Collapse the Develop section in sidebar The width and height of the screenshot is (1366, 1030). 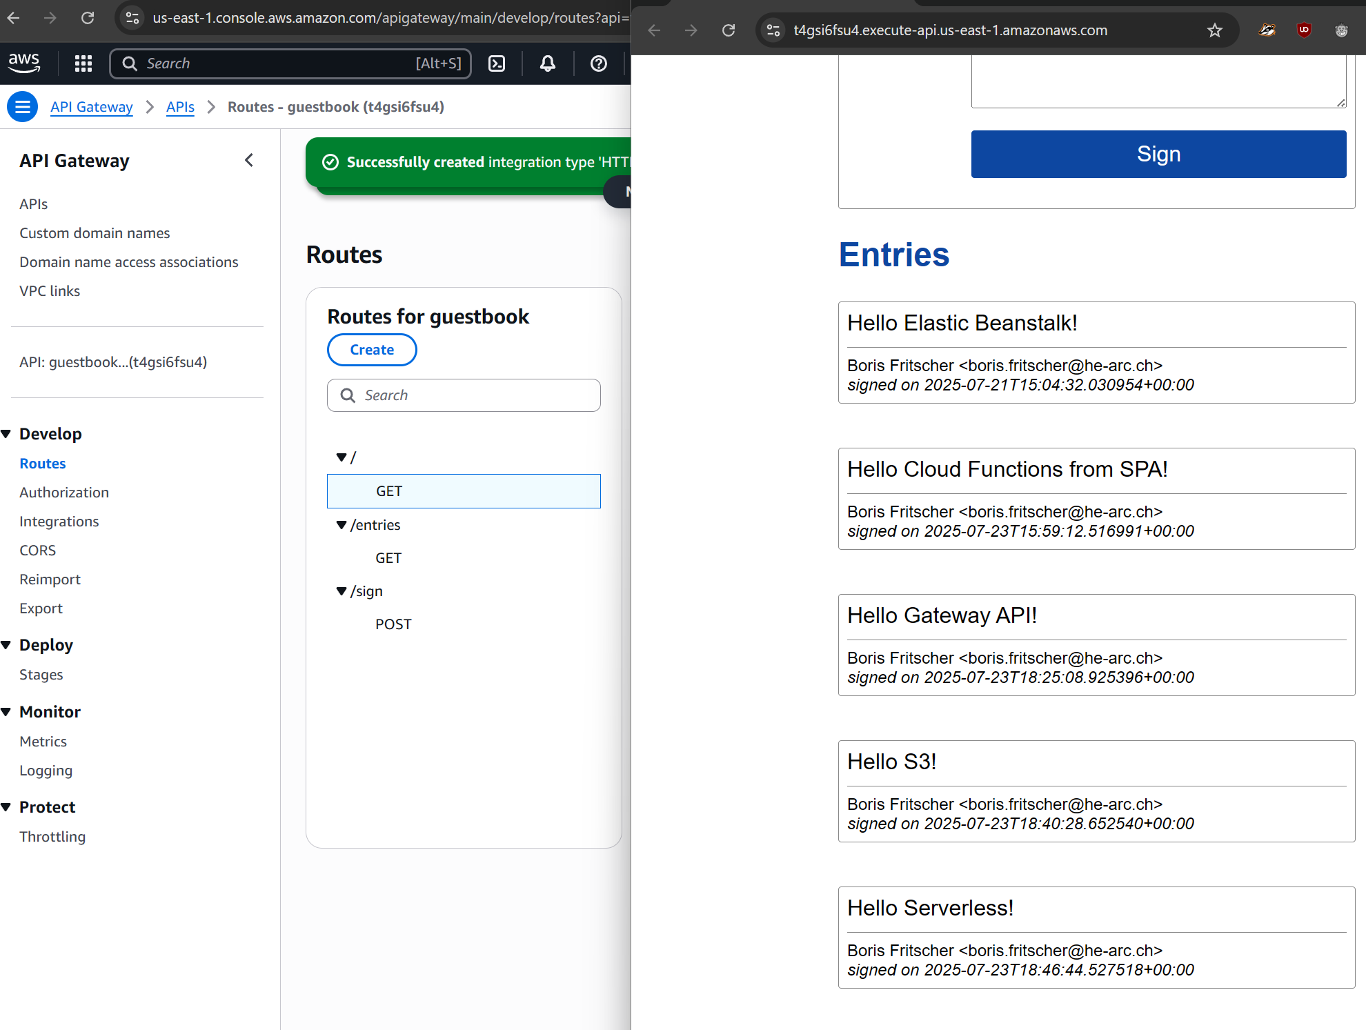(7, 434)
